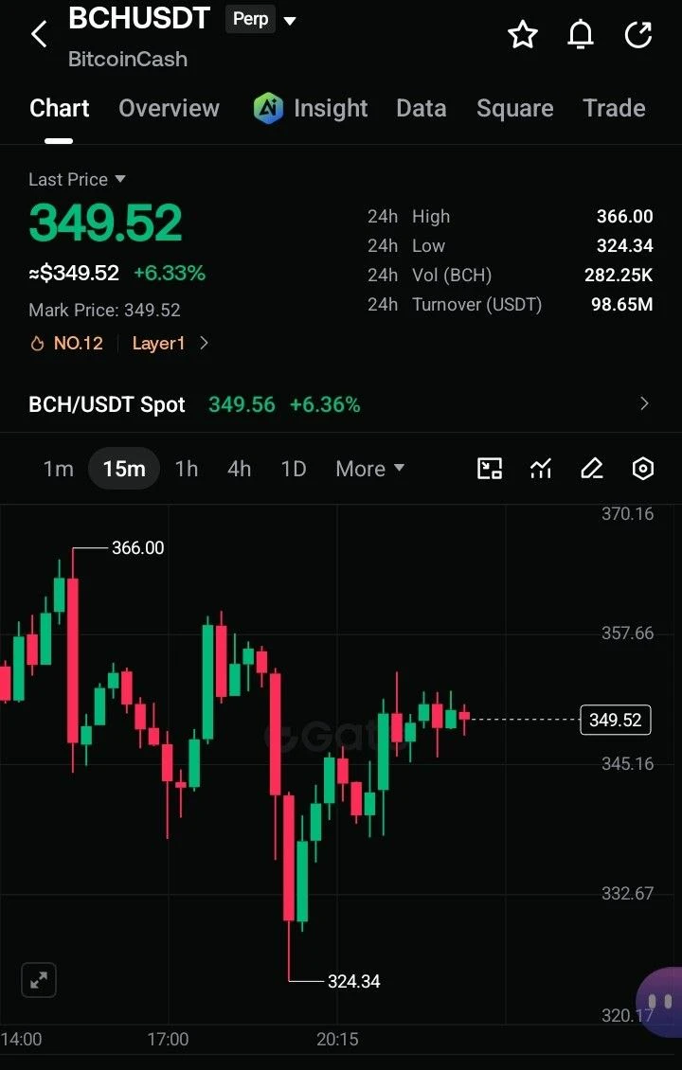Tap the 332.67 price axis label
The height and width of the screenshot is (1070, 682).
tap(627, 893)
